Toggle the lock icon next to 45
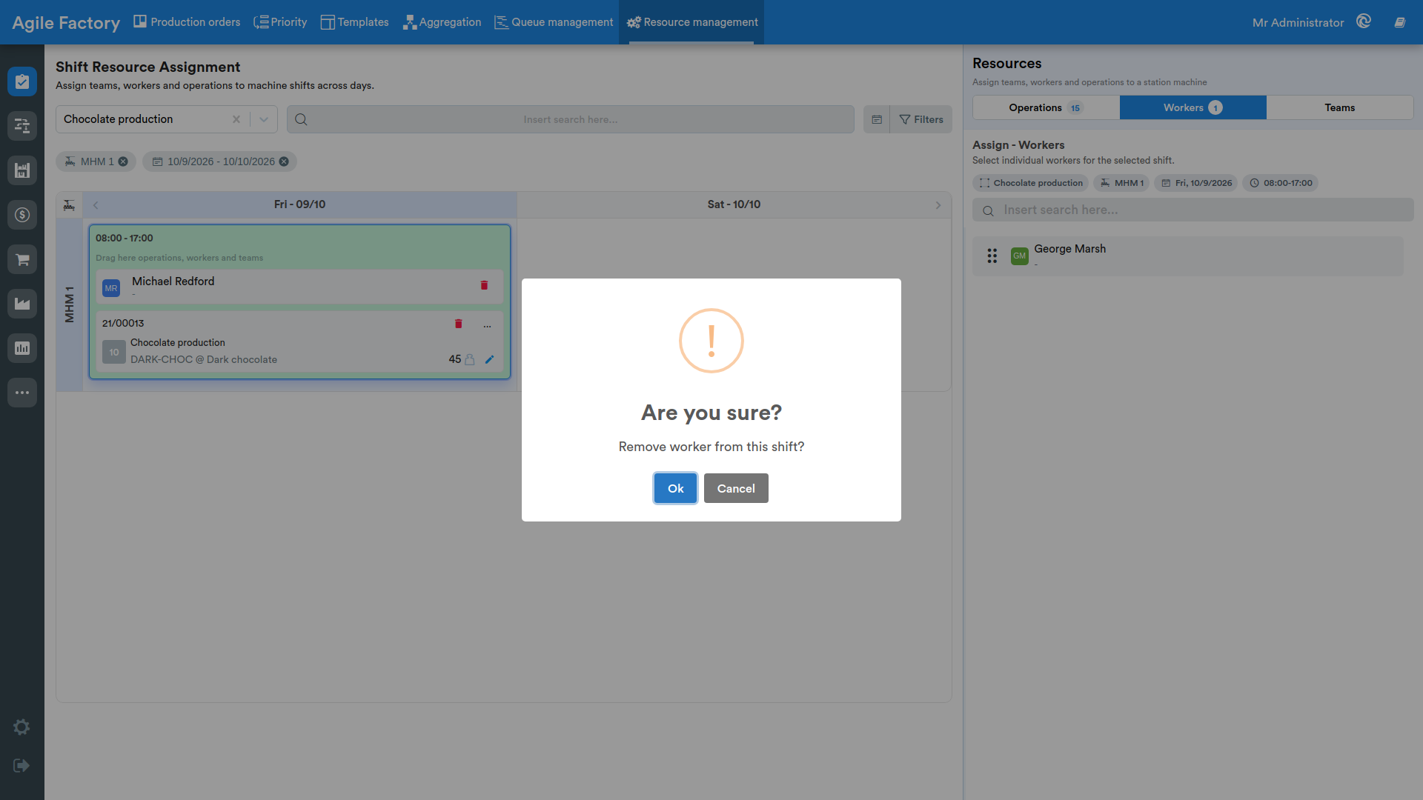Image resolution: width=1423 pixels, height=800 pixels. pyautogui.click(x=469, y=359)
